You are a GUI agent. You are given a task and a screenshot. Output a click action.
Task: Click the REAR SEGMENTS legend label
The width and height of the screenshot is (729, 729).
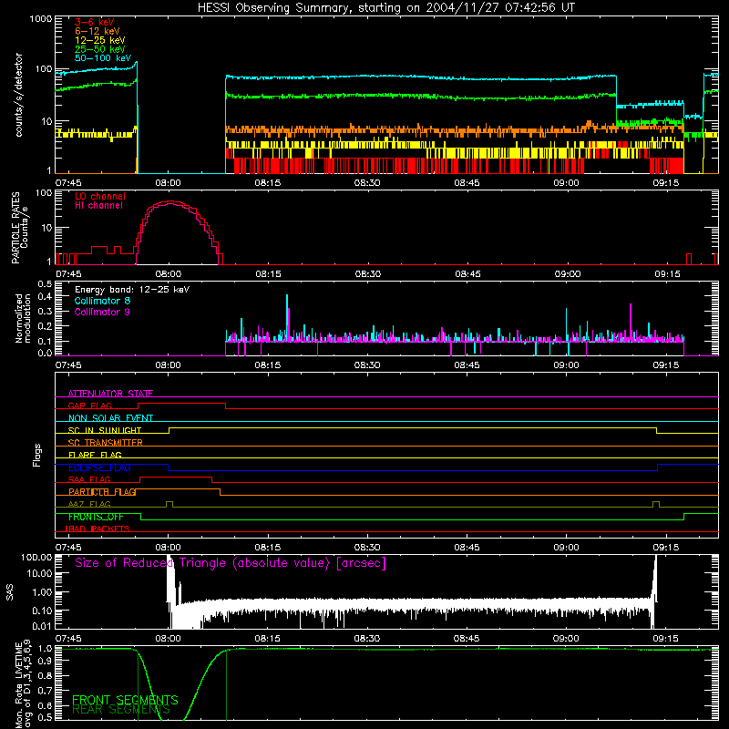(x=121, y=709)
